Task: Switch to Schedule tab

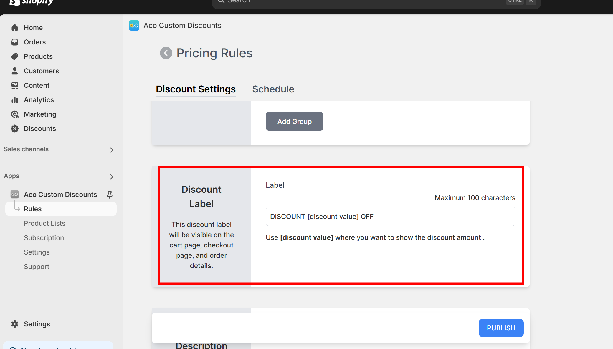Action: click(273, 89)
